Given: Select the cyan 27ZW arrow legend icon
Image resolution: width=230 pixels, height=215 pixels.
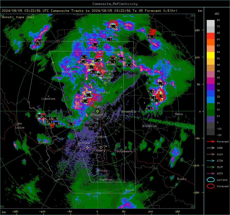Looking at the screenshot, I should (x=211, y=161).
